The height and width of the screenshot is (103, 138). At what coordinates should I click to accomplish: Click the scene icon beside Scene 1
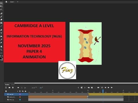coord(6,2)
